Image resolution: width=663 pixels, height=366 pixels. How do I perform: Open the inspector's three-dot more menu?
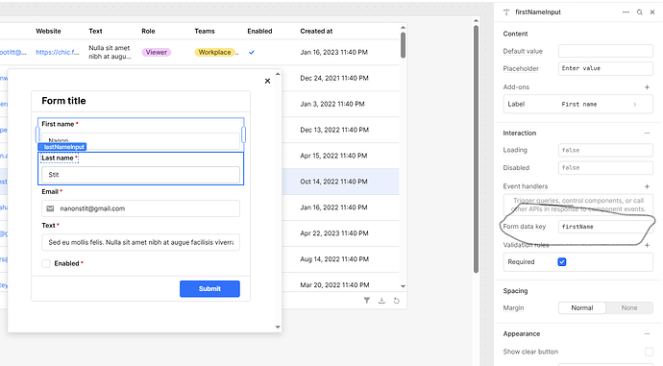pos(626,12)
